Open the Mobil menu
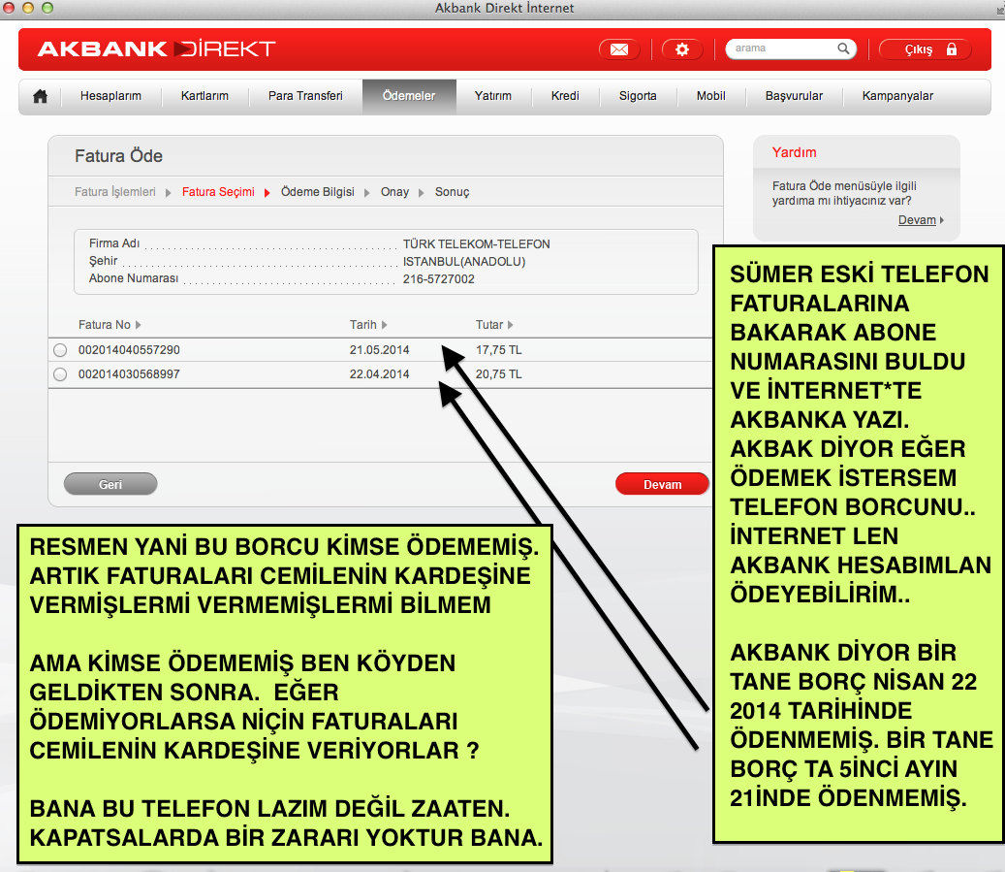The width and height of the screenshot is (1005, 872). point(710,96)
